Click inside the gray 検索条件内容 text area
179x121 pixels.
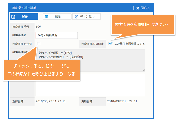[x=112, y=60]
